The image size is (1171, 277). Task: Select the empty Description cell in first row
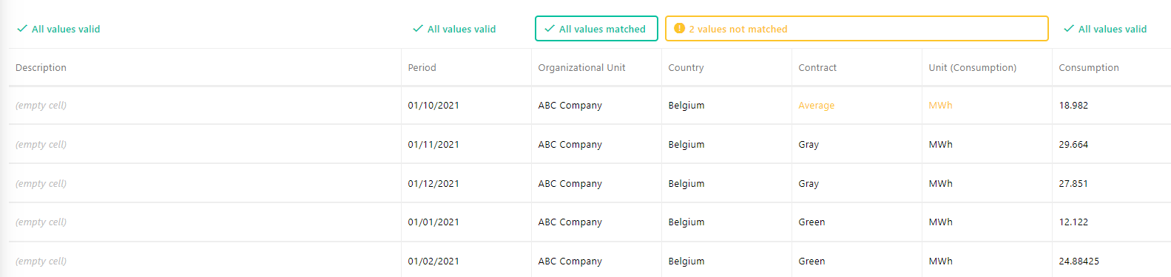tap(205, 106)
